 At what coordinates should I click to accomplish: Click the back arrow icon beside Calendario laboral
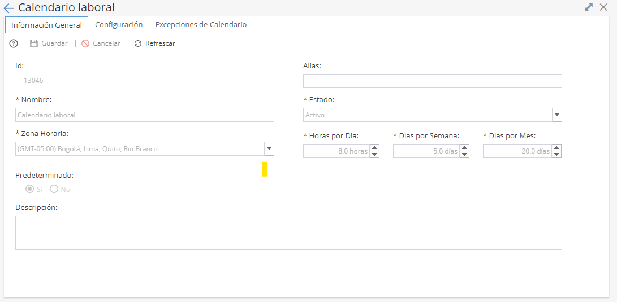click(8, 8)
